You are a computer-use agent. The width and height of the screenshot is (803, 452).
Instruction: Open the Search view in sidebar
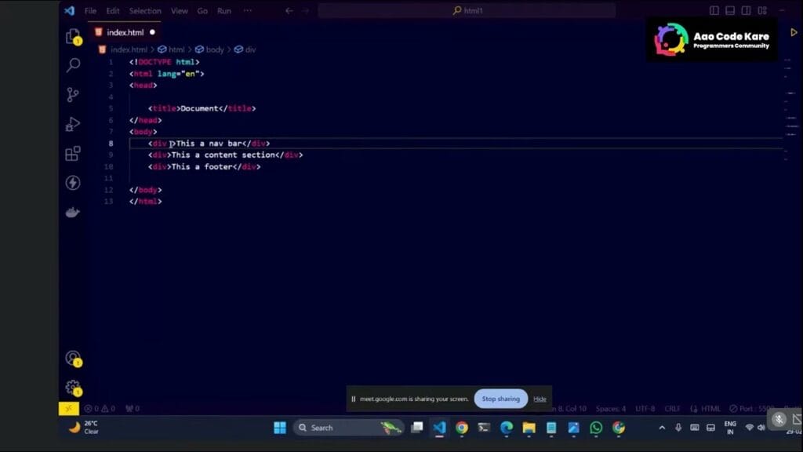pyautogui.click(x=73, y=65)
